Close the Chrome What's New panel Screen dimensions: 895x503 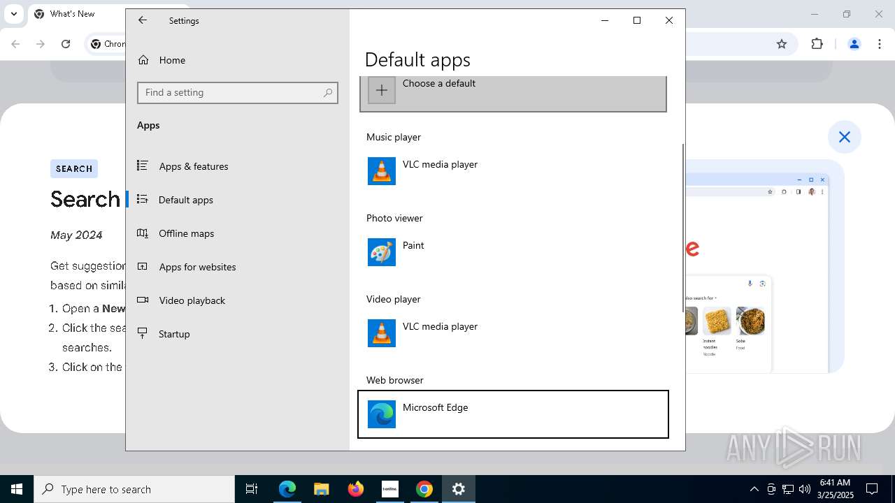[845, 137]
